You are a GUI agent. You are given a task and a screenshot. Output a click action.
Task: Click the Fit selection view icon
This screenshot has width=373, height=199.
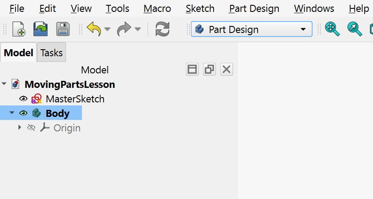click(x=354, y=29)
